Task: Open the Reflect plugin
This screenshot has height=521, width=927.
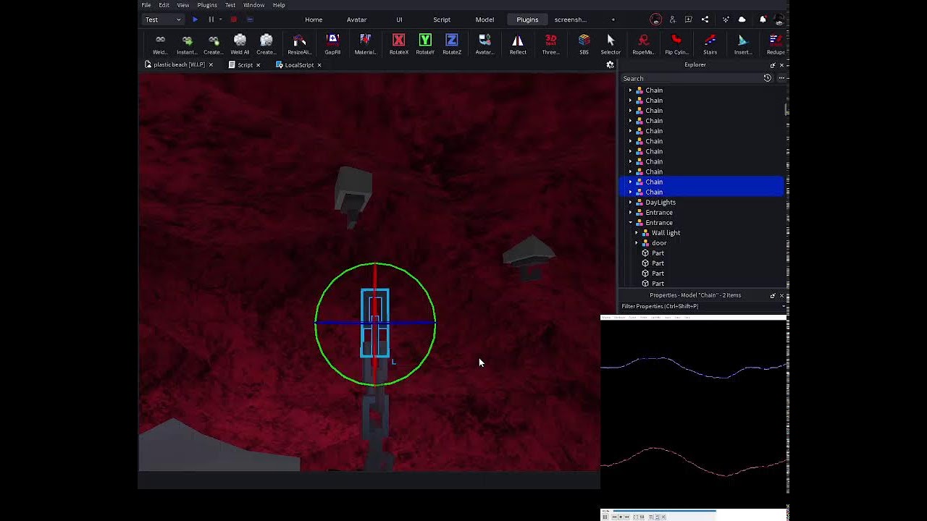Action: [x=518, y=44]
